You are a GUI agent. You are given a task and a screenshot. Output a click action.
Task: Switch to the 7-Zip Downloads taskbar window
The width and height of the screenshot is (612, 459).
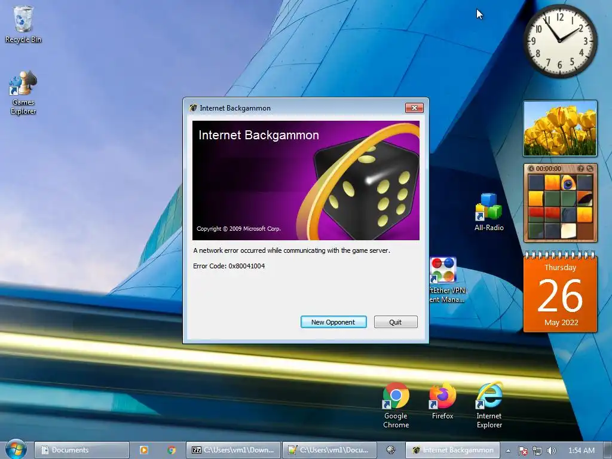(233, 450)
